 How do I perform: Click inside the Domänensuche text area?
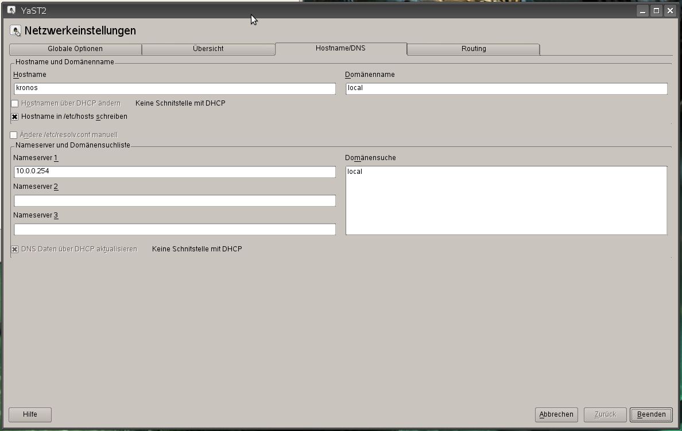(x=506, y=200)
